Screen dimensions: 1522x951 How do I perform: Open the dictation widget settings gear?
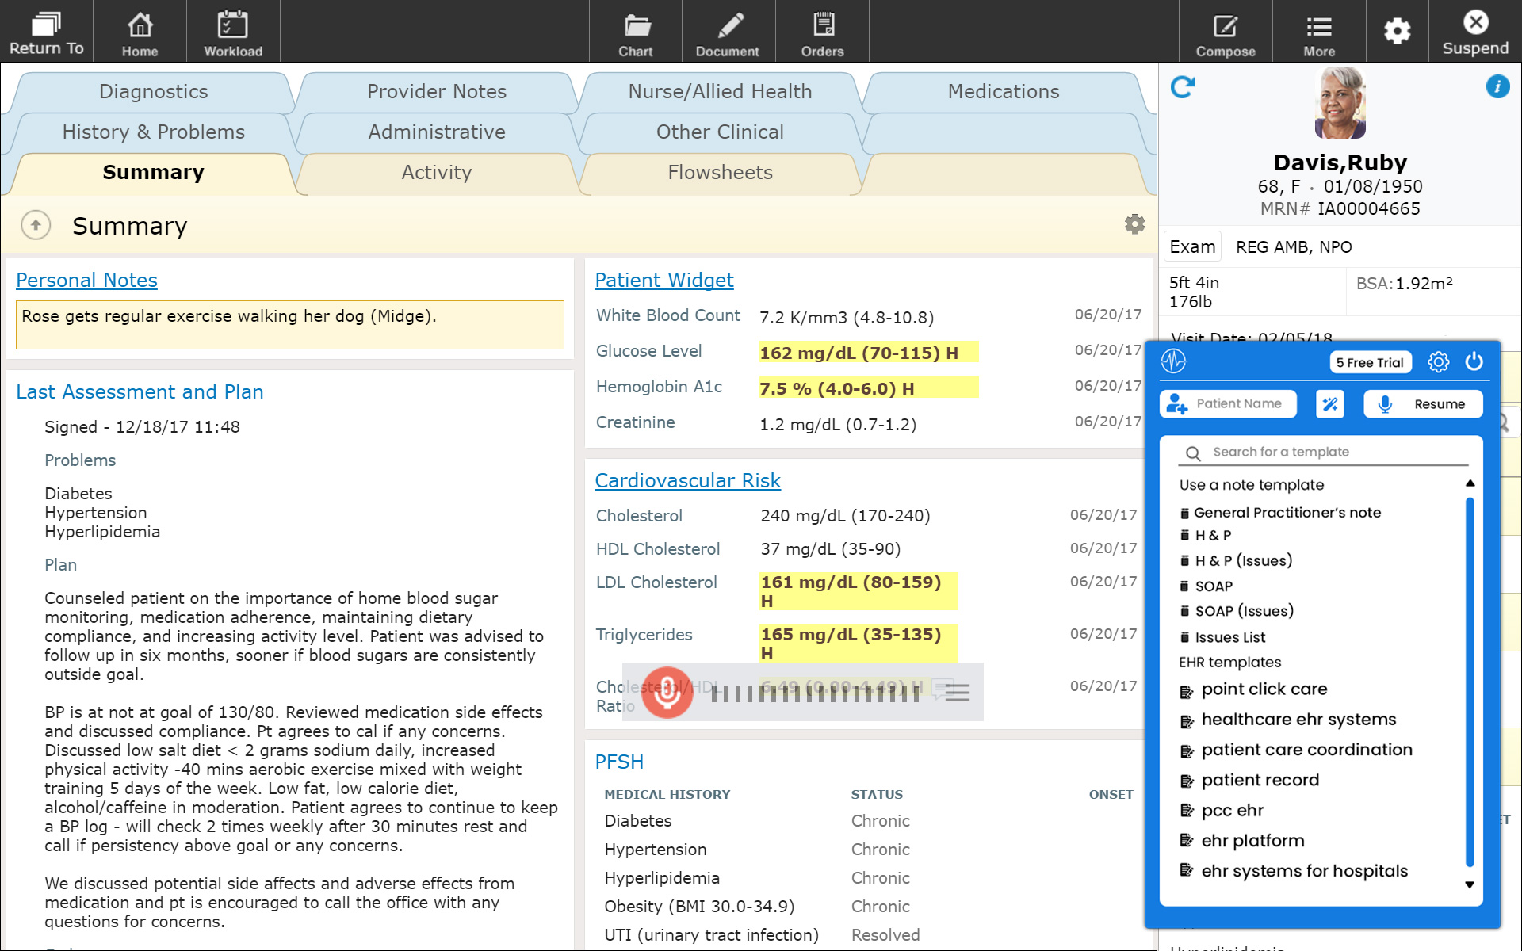click(1439, 362)
